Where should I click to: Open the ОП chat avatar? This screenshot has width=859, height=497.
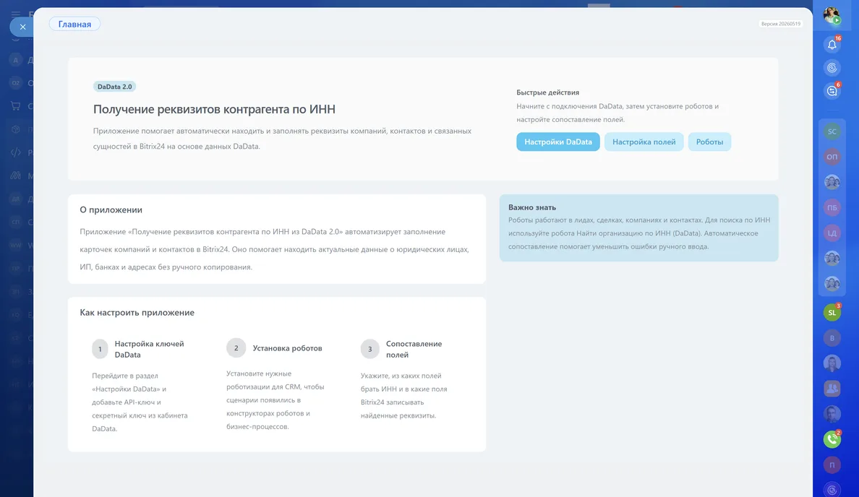pyautogui.click(x=832, y=157)
